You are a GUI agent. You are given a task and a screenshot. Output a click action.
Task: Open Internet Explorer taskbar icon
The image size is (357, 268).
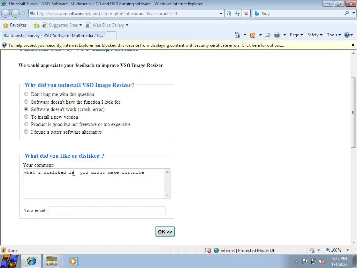31,261
